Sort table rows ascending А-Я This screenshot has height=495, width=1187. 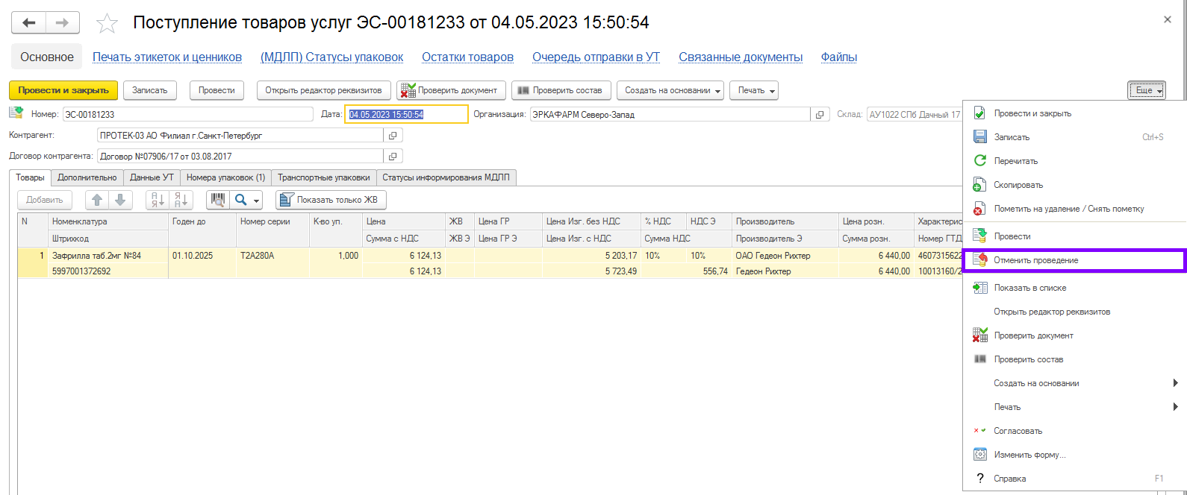158,200
